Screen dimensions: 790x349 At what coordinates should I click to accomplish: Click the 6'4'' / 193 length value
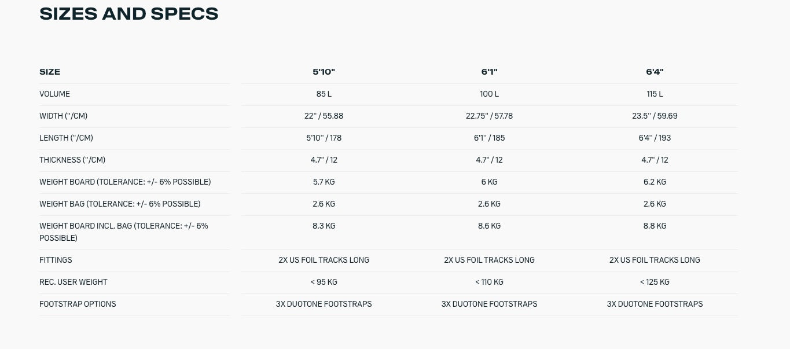click(655, 138)
